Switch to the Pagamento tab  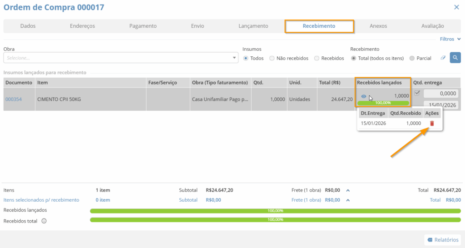143,26
